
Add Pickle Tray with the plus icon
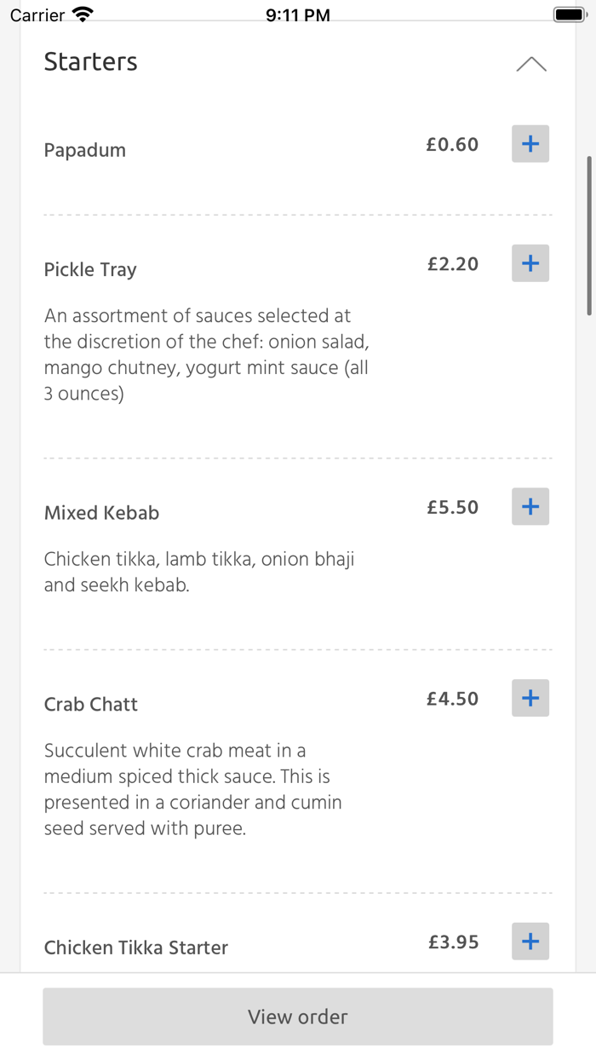(530, 263)
